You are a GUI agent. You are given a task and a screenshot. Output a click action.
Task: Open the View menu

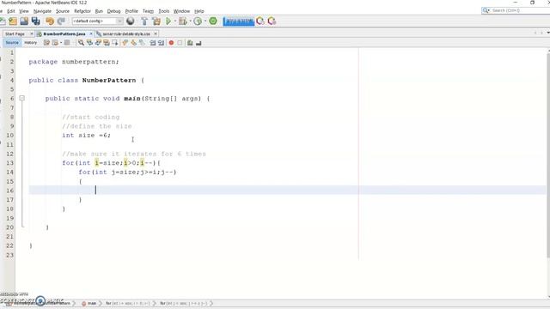pyautogui.click(x=23, y=11)
